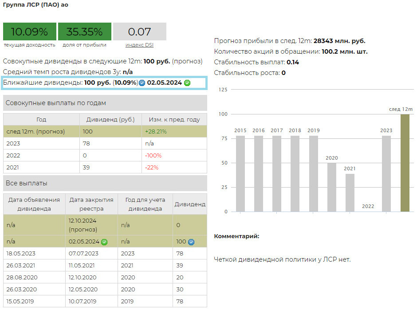Click the Дивиденд (руб.) column header
The image size is (417, 310).
(110, 119)
